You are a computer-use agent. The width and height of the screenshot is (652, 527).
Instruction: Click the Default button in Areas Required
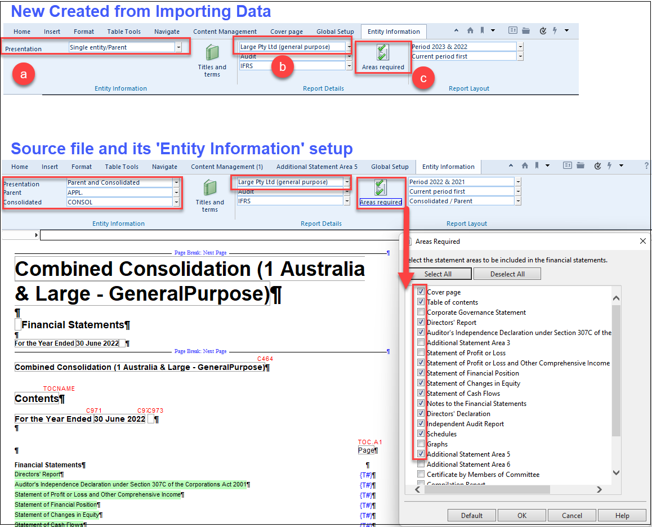coord(471,515)
